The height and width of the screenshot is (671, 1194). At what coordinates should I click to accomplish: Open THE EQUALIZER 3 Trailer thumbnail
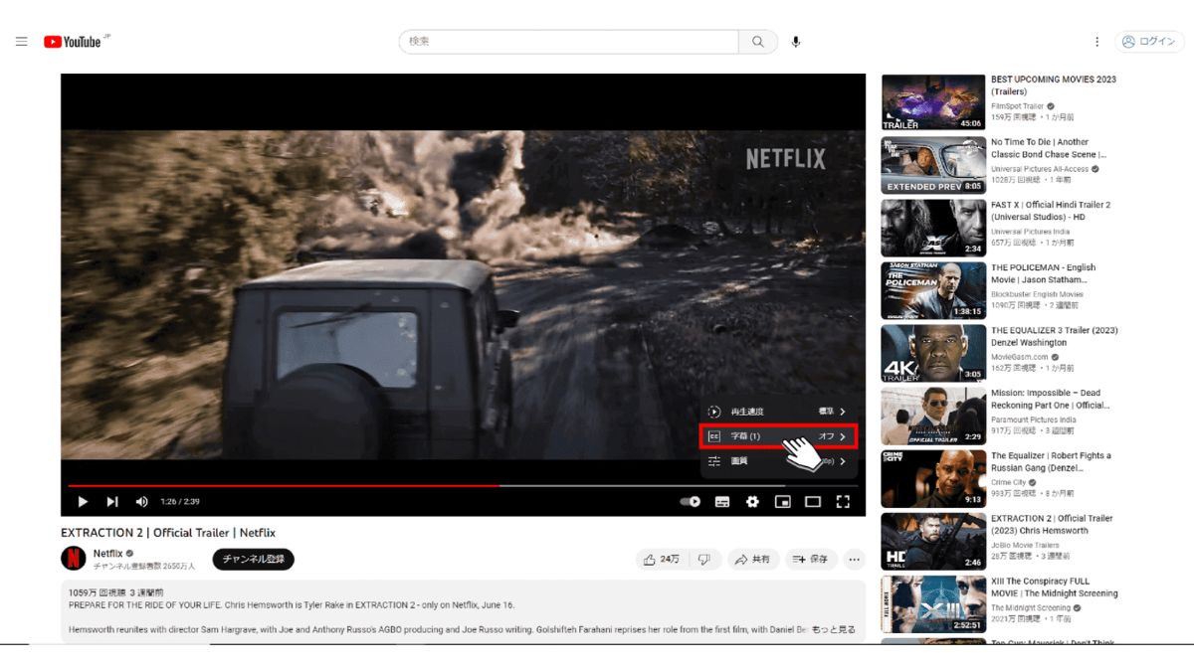click(933, 354)
